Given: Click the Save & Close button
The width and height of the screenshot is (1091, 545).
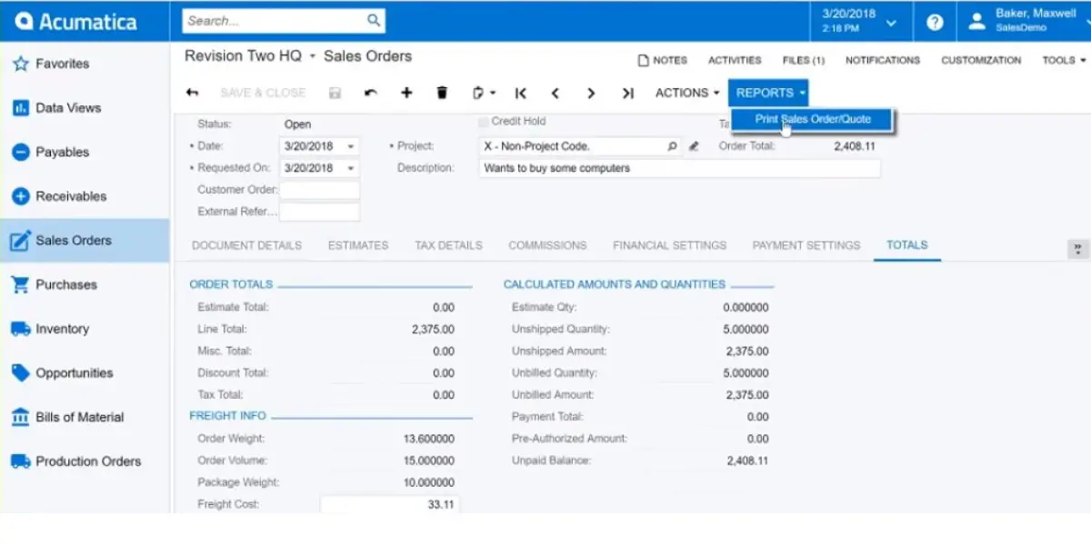Looking at the screenshot, I should click(263, 93).
